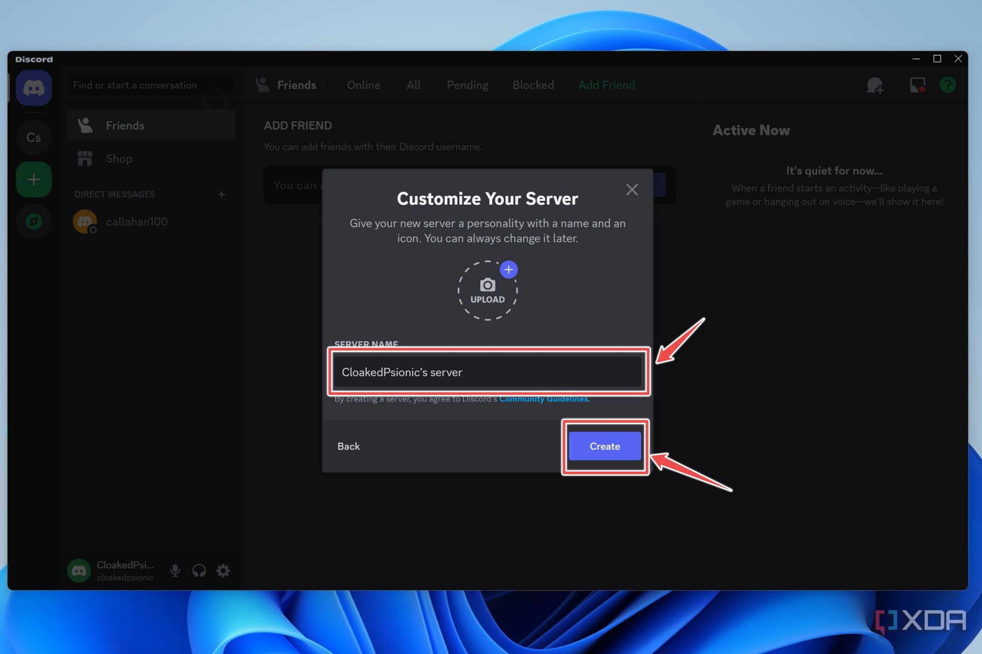
Task: Open the Discord home icon
Action: (33, 87)
